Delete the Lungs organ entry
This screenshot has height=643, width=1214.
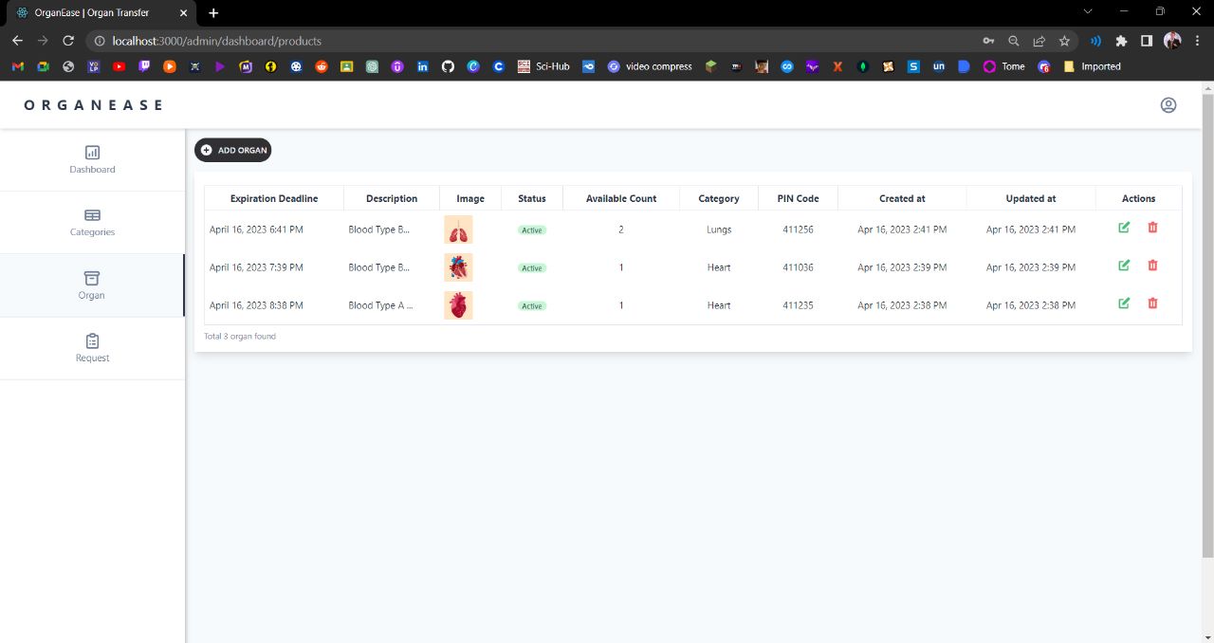pos(1152,228)
